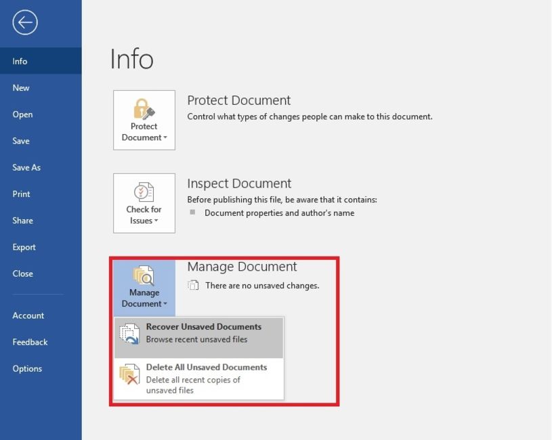Click 'Delete all recent copies of unsaved files' description
The width and height of the screenshot is (552, 440).
[x=193, y=385]
